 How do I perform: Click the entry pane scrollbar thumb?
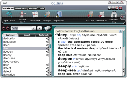click(124, 39)
